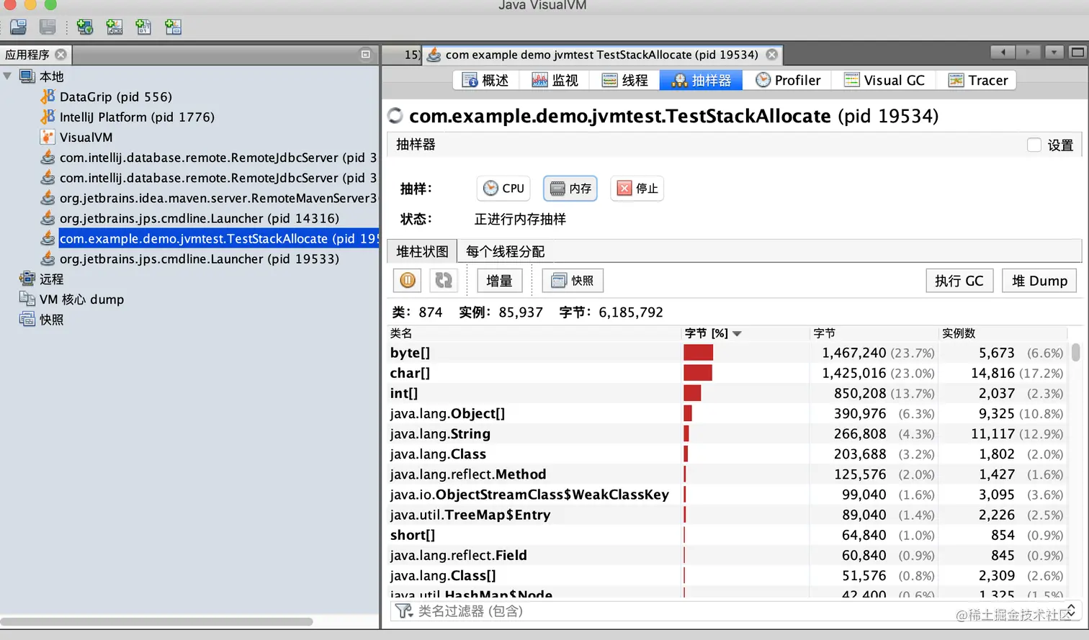This screenshot has height=640, width=1089.
Task: Pause live results update
Action: point(408,280)
